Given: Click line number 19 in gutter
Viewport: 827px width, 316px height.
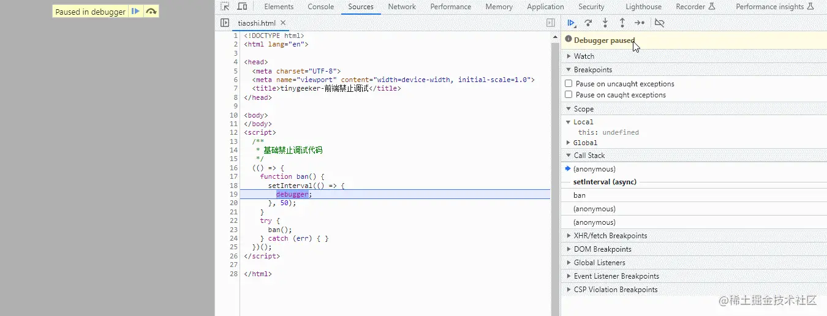Looking at the screenshot, I should 233,194.
